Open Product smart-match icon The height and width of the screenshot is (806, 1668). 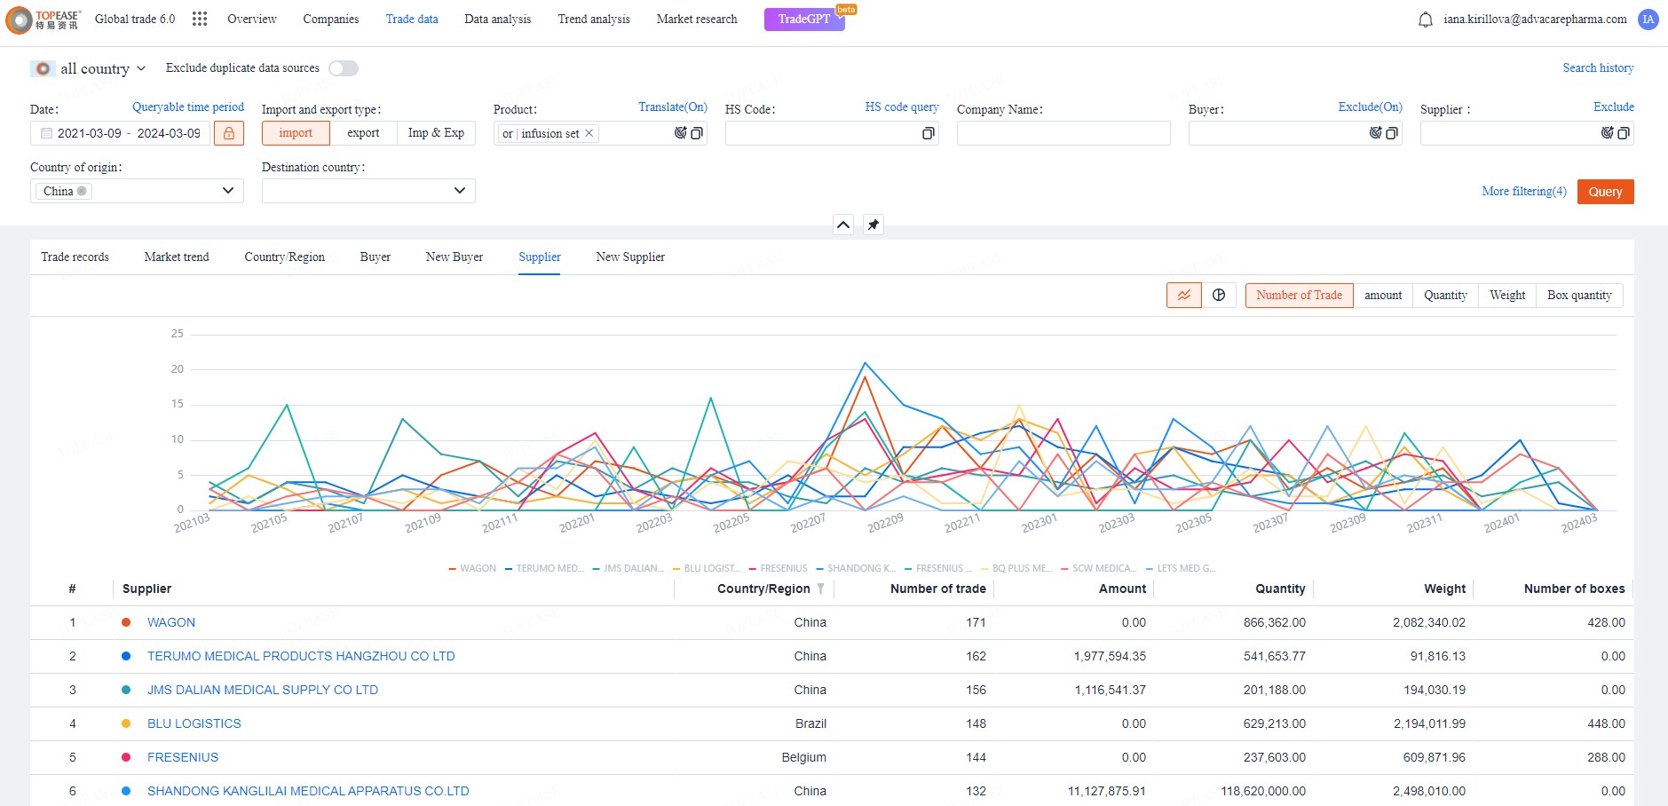click(x=681, y=133)
